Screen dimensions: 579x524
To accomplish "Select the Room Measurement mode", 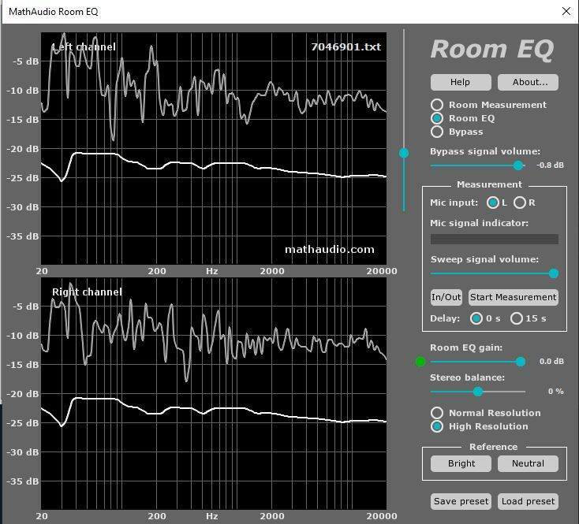I will point(437,105).
